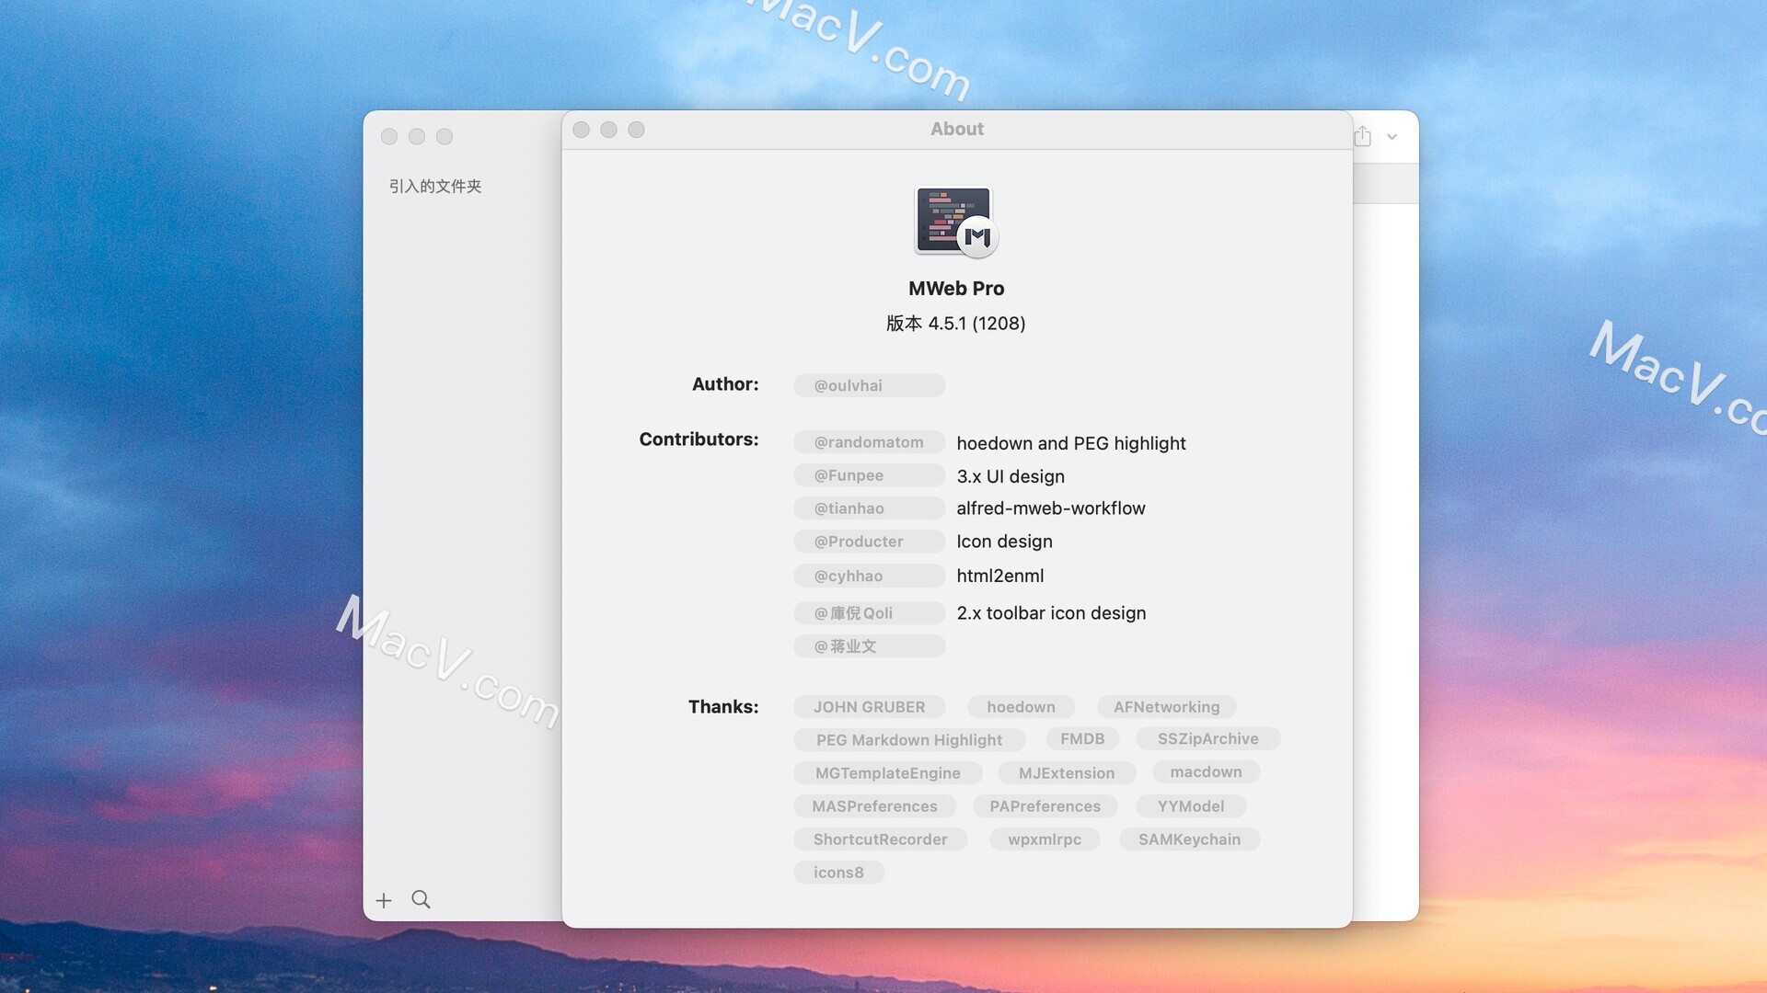Image resolution: width=1767 pixels, height=993 pixels.
Task: Zoom the About window
Action: pyautogui.click(x=636, y=130)
